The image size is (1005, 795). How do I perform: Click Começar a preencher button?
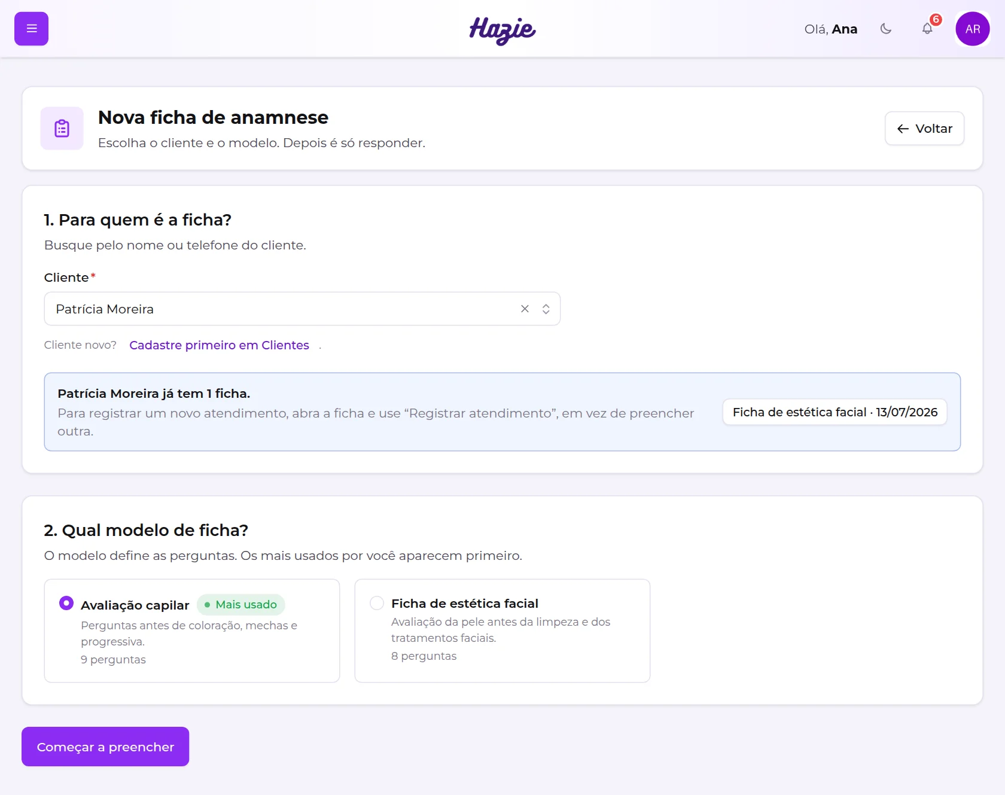pyautogui.click(x=105, y=747)
